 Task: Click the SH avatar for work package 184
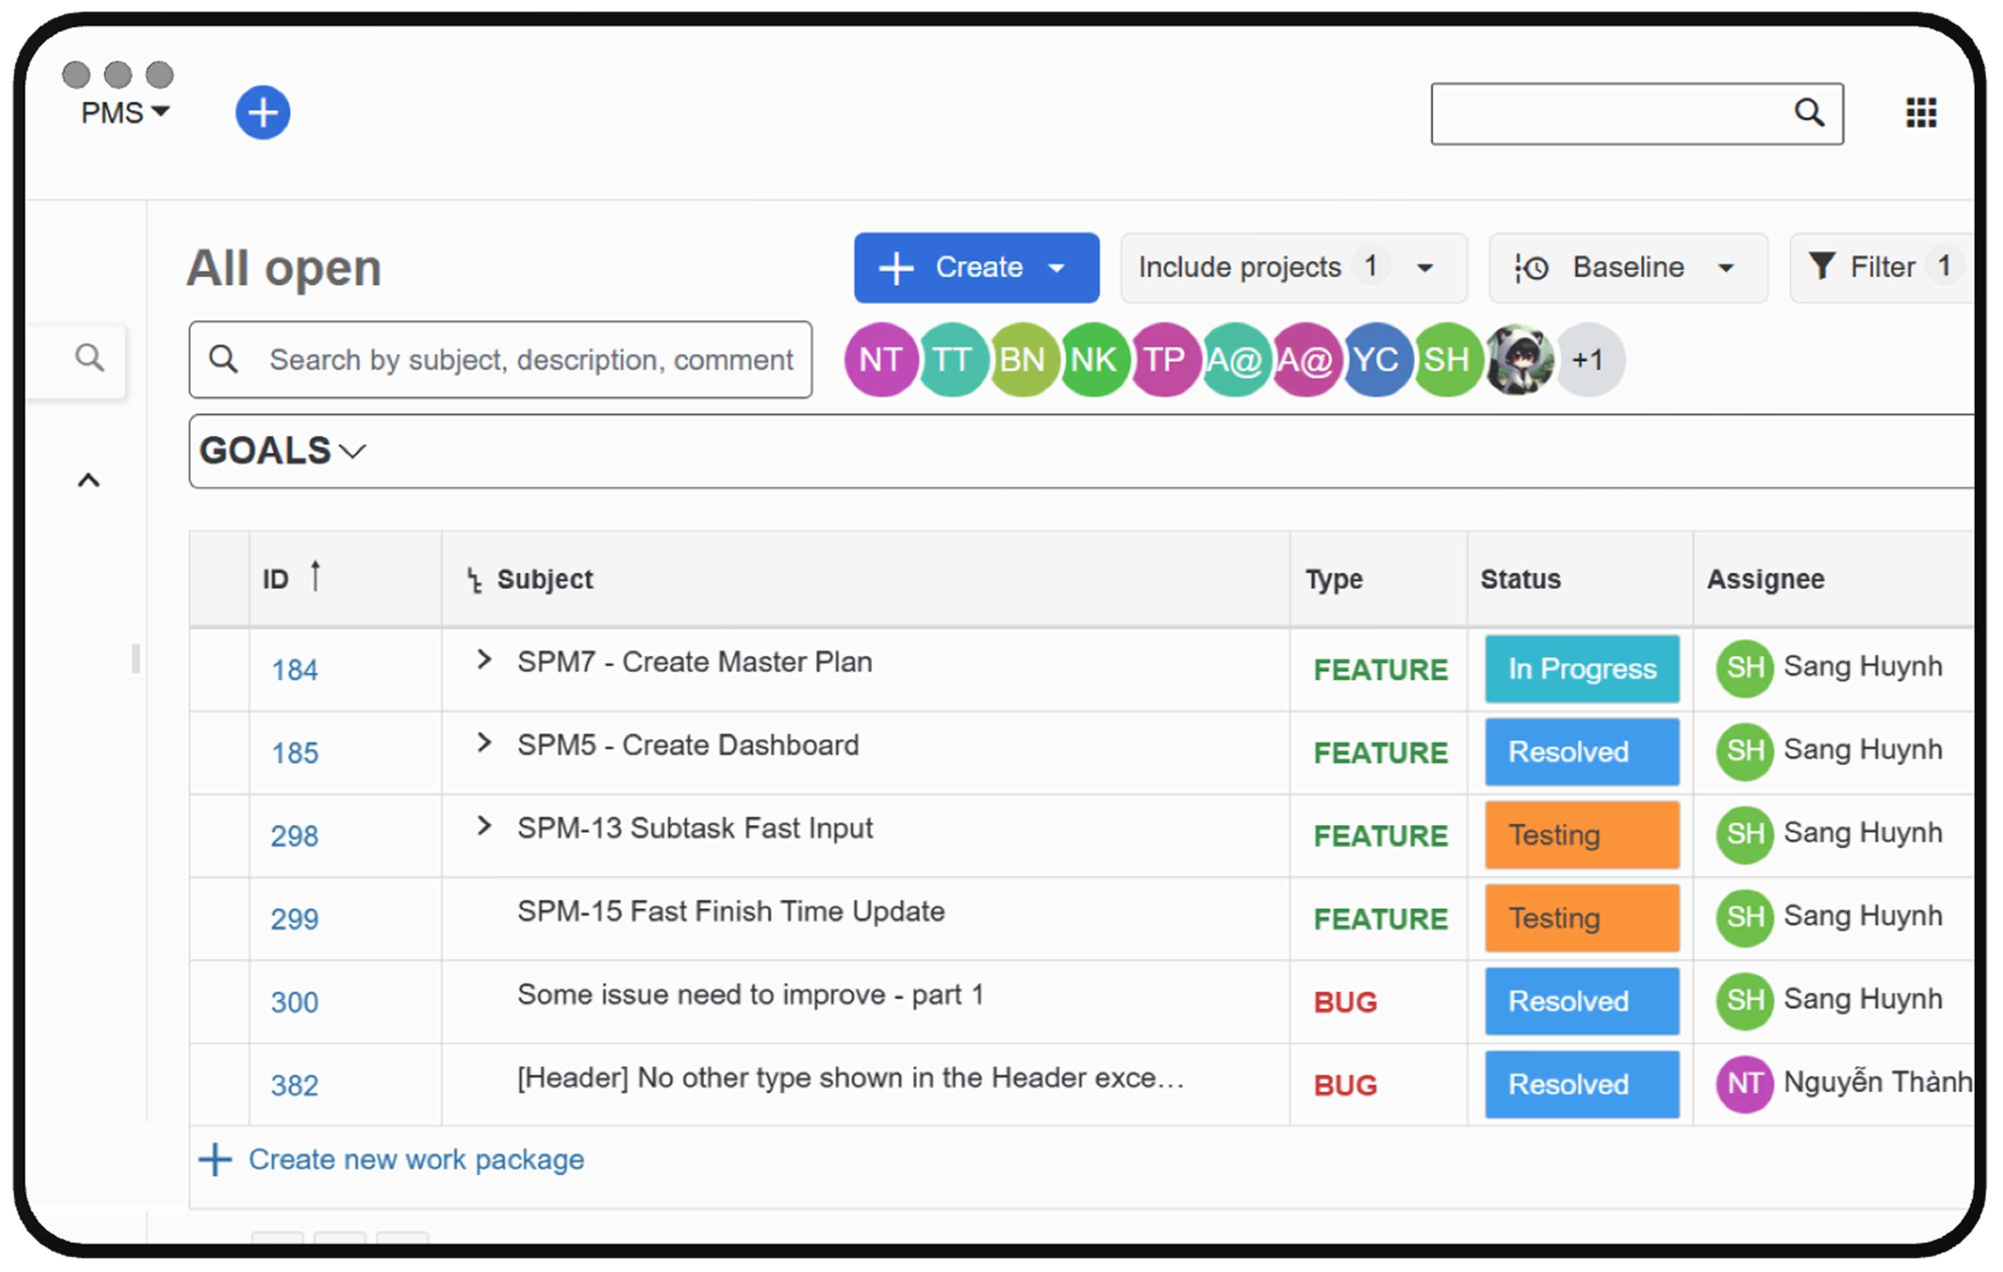(x=1744, y=668)
